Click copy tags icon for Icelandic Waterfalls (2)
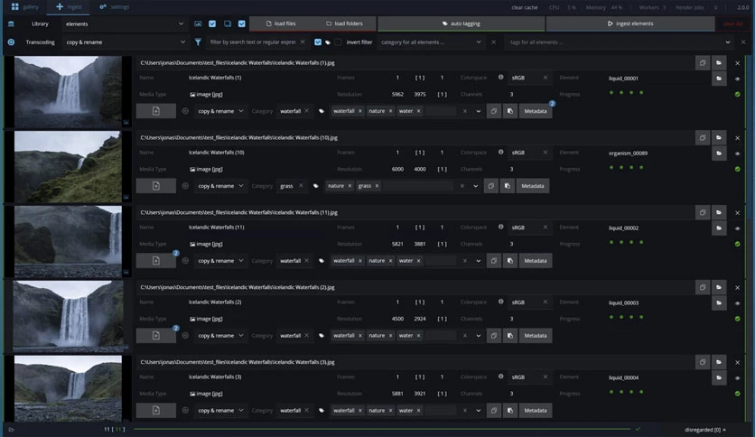 click(493, 336)
